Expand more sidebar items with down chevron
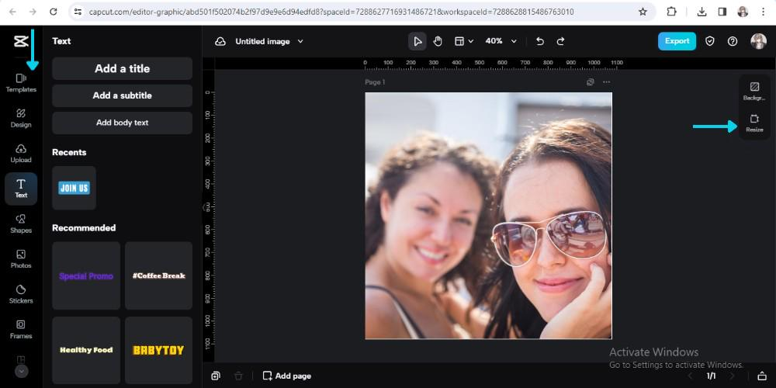Screen dimensions: 776x388 click(21, 371)
